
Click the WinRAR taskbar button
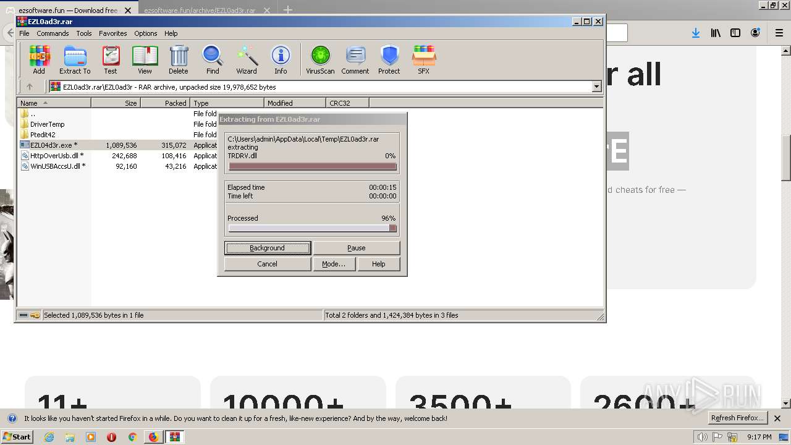[x=175, y=437]
